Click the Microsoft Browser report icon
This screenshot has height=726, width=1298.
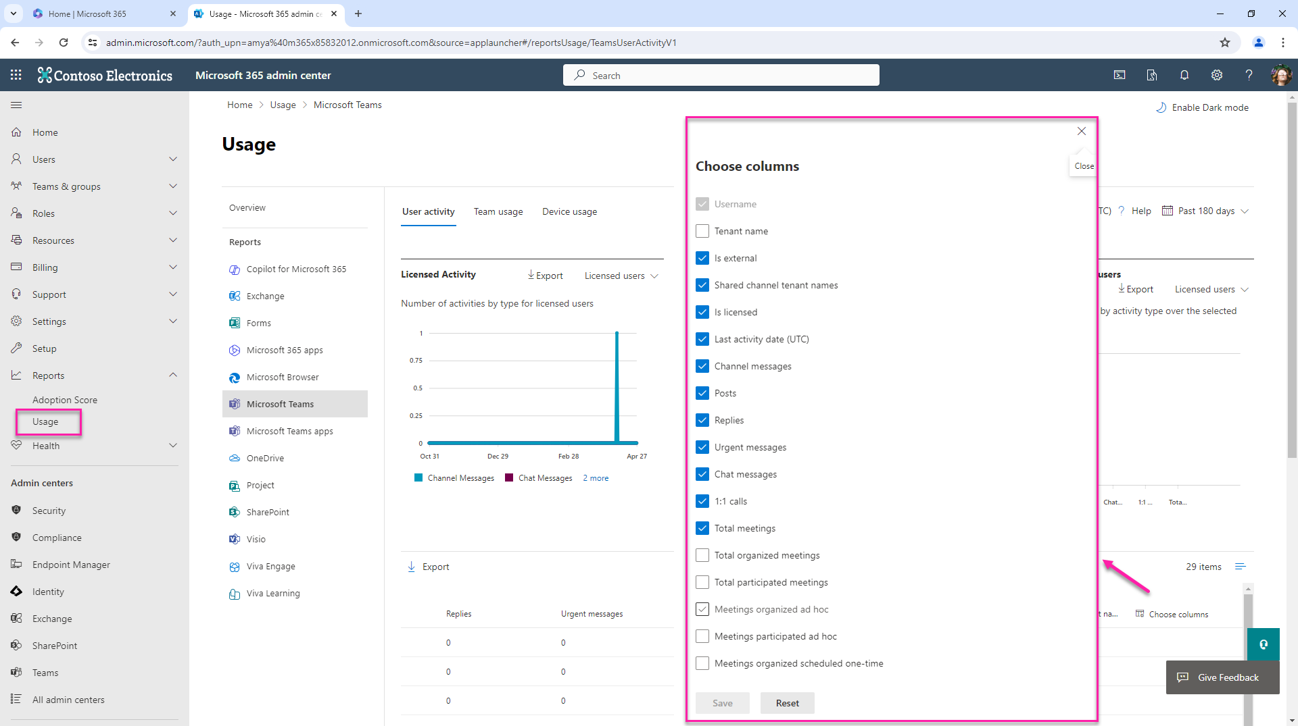click(235, 378)
